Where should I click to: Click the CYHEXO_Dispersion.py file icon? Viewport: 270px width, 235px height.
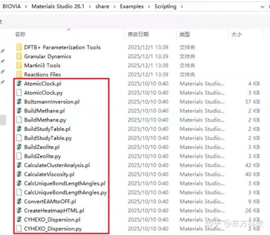(19, 229)
